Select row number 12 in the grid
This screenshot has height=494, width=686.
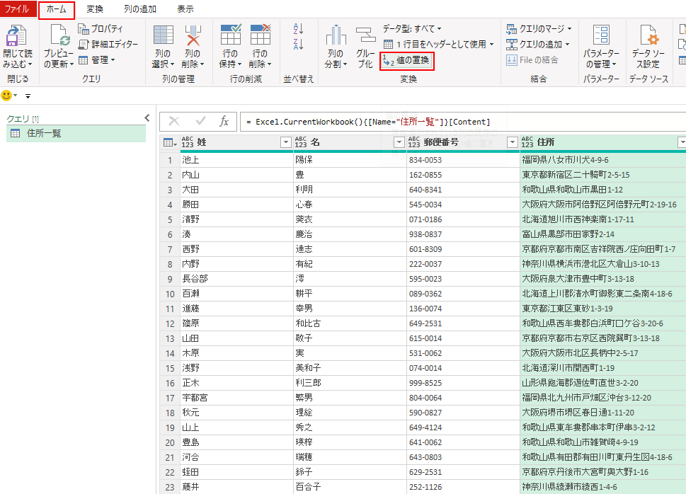click(x=170, y=324)
